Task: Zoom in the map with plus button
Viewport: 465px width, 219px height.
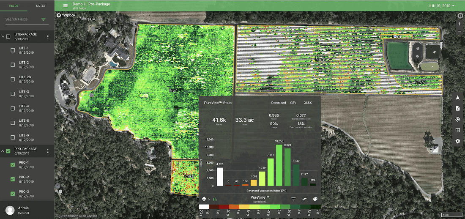Action: pyautogui.click(x=460, y=24)
